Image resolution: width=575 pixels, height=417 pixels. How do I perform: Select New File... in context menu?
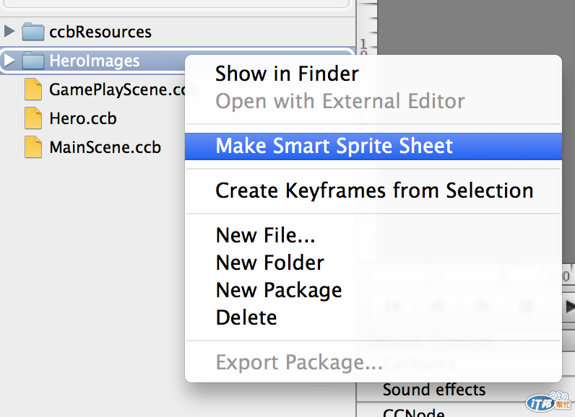point(265,235)
